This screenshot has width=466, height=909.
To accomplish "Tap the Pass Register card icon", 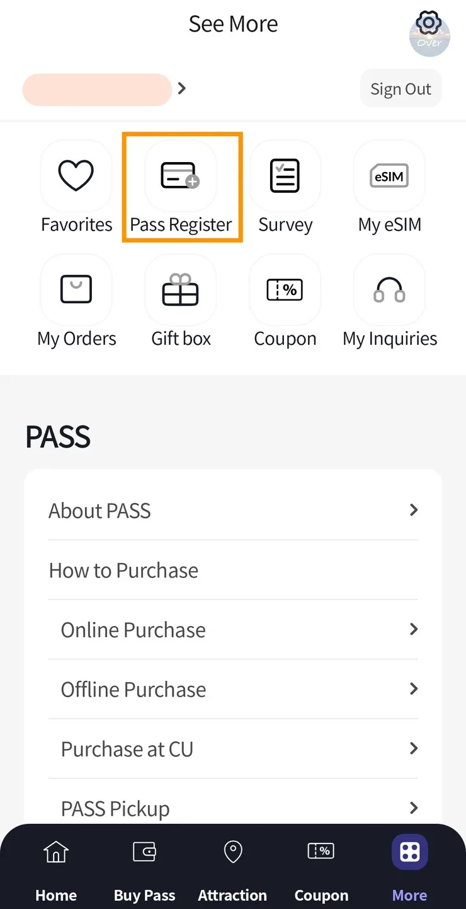I will [181, 176].
